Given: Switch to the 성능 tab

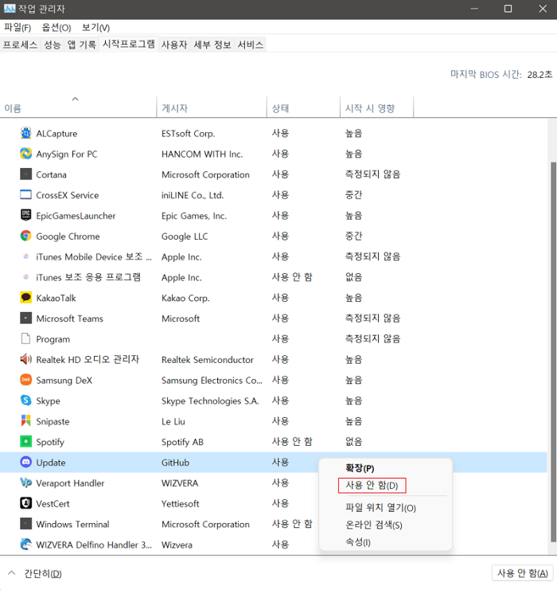Looking at the screenshot, I should click(x=53, y=45).
